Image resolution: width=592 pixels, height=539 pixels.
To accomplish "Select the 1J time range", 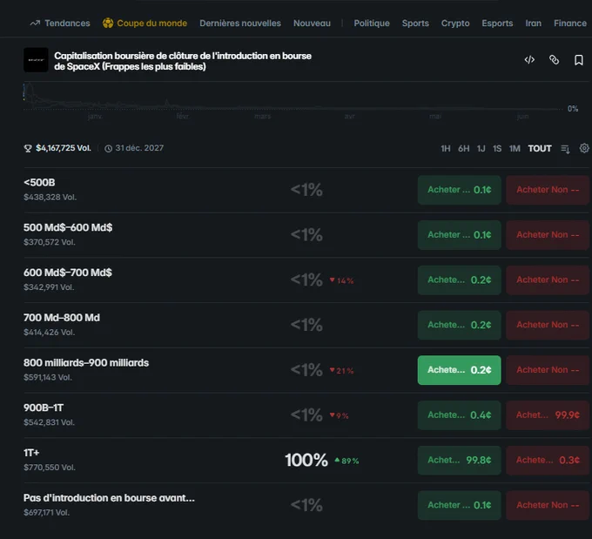I will [481, 148].
